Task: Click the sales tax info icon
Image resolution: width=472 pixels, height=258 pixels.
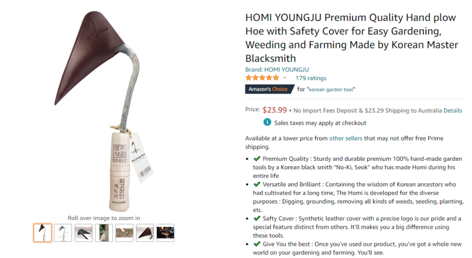Action: 267,122
